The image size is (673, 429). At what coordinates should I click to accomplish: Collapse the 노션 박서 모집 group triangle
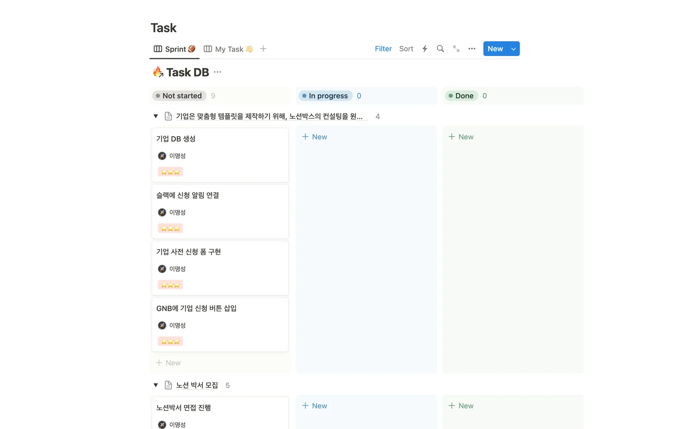click(x=156, y=385)
